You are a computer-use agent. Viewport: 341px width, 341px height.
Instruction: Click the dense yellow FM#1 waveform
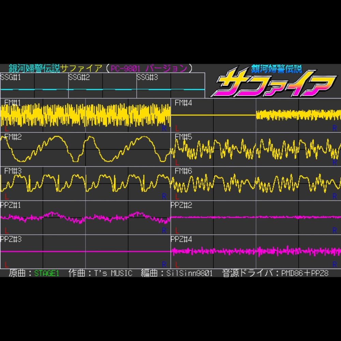tap(86, 115)
